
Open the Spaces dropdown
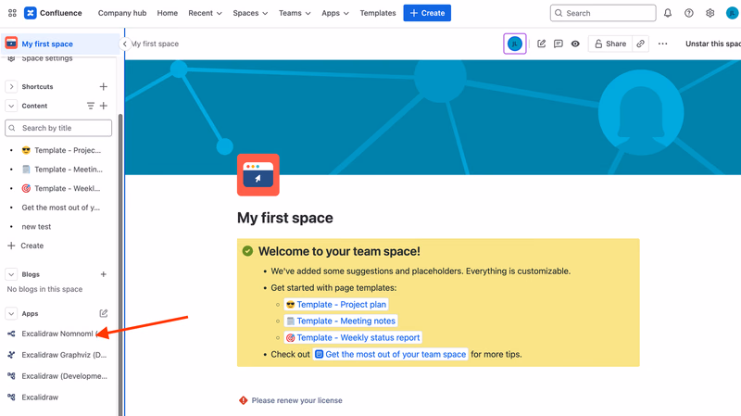pos(250,13)
